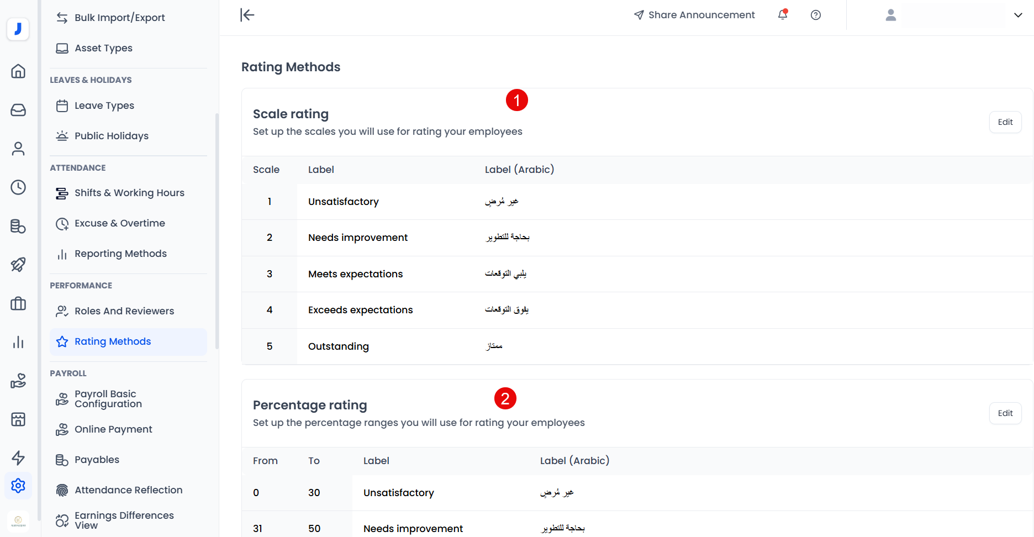The image size is (1034, 537).
Task: Edit the Scale rating section
Action: (1005, 122)
